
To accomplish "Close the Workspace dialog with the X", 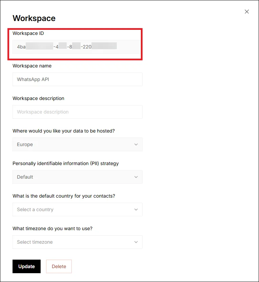I will pos(246,12).
